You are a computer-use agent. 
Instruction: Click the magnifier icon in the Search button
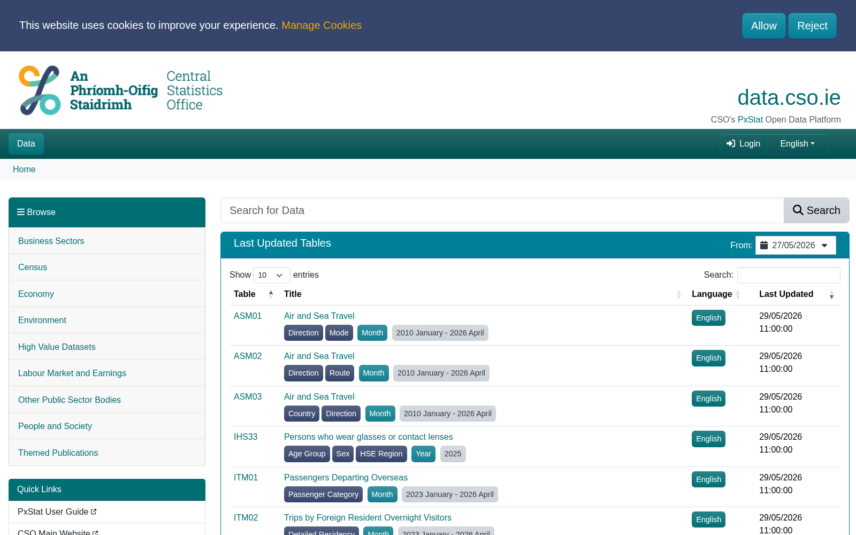click(x=798, y=210)
